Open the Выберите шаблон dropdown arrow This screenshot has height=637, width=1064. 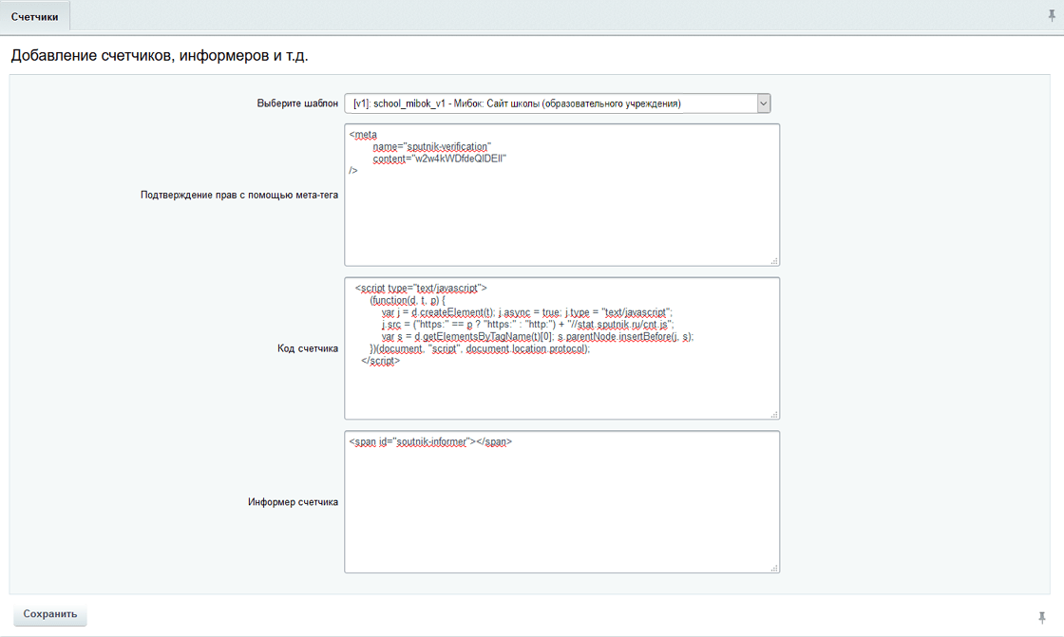point(764,103)
